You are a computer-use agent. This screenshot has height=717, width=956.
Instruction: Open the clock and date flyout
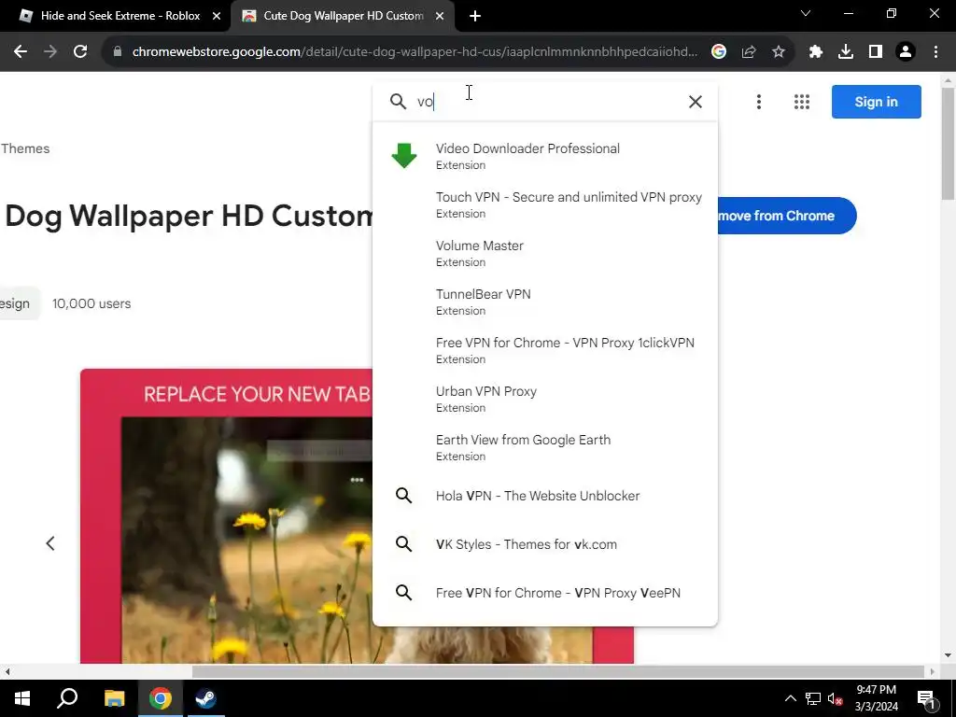[876, 698]
